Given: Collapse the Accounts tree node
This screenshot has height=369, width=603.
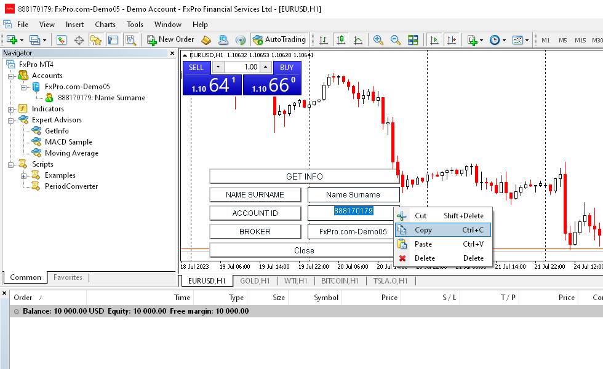Looking at the screenshot, I should 11,76.
